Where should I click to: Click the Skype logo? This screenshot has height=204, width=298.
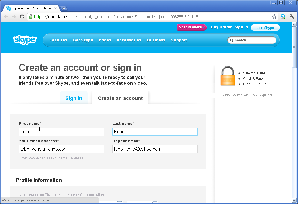pos(25,40)
